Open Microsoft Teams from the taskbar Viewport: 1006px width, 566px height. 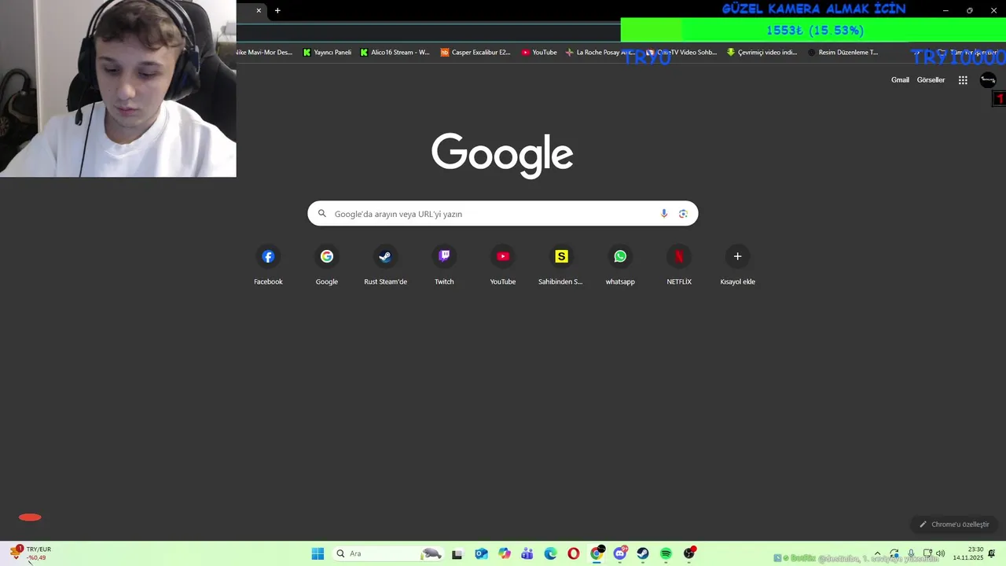click(x=527, y=553)
